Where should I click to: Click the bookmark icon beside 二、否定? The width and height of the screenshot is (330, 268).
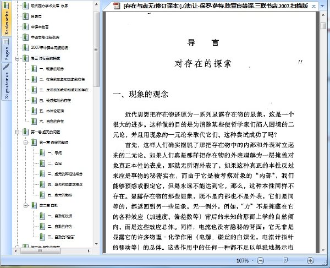(x=42, y=163)
